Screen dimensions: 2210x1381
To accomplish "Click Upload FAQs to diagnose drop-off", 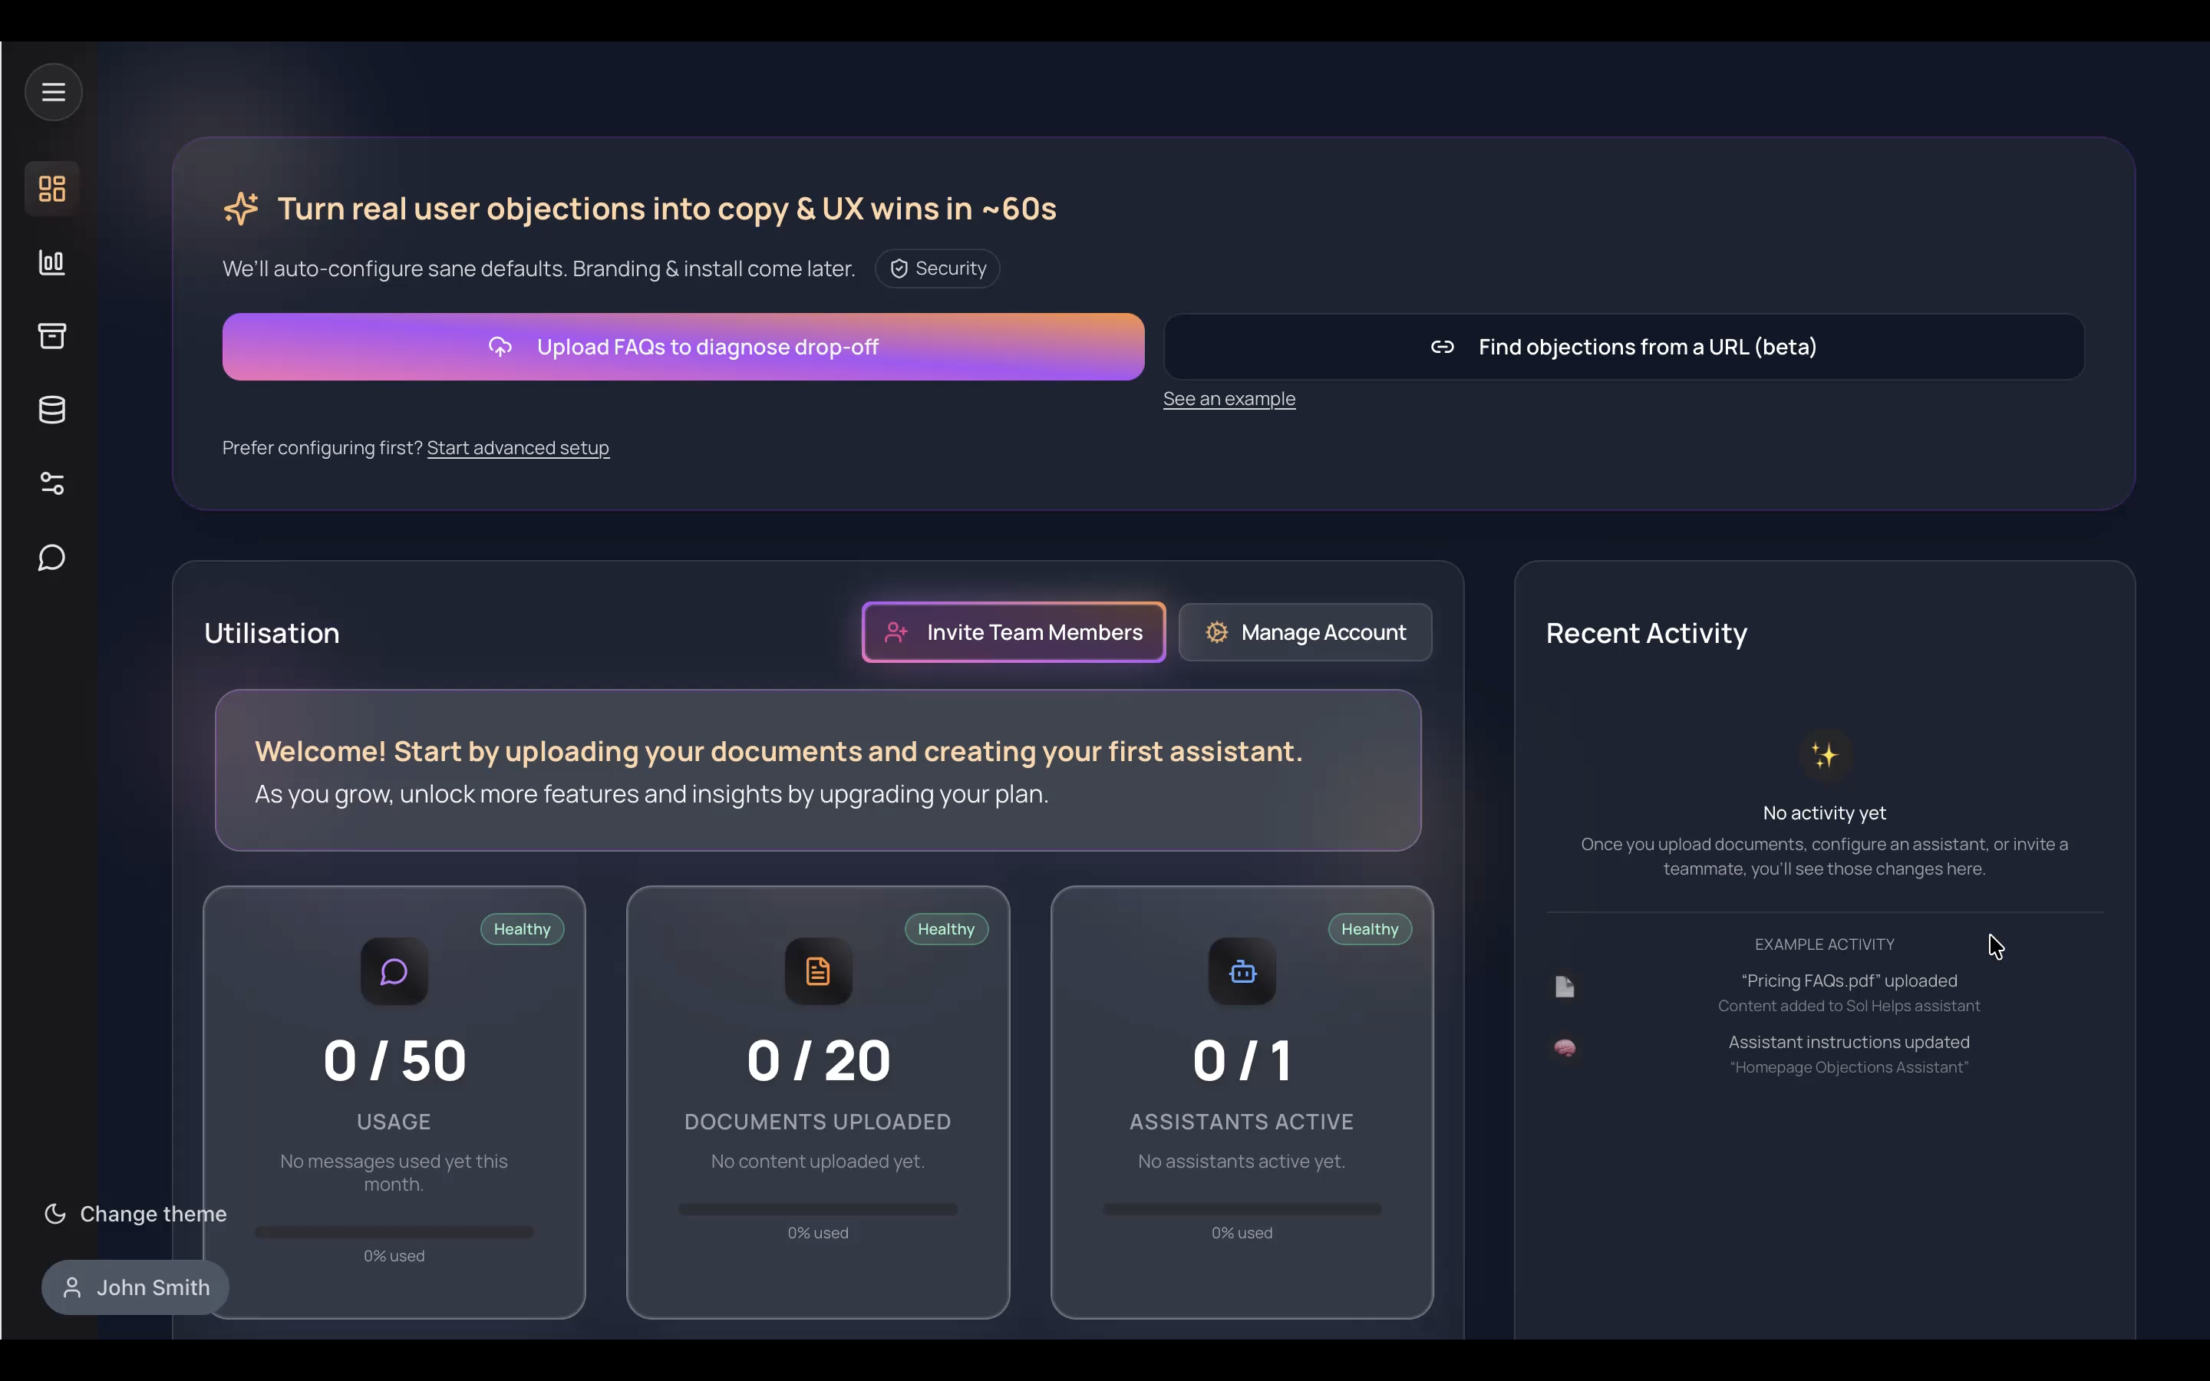I will point(683,347).
